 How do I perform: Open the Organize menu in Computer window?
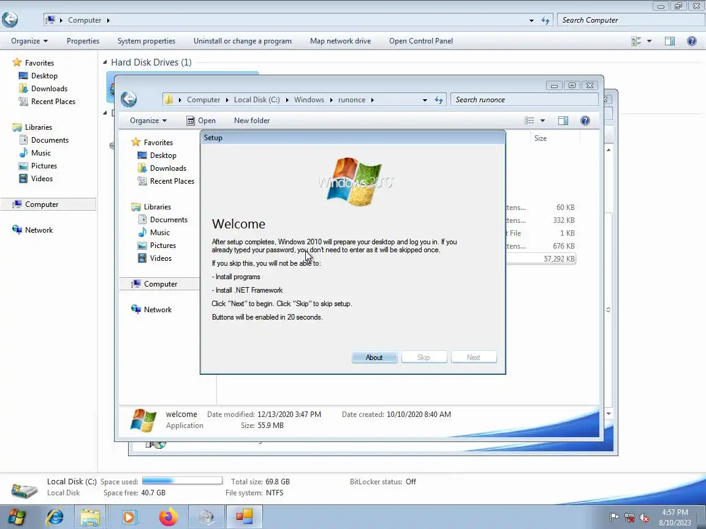(29, 41)
